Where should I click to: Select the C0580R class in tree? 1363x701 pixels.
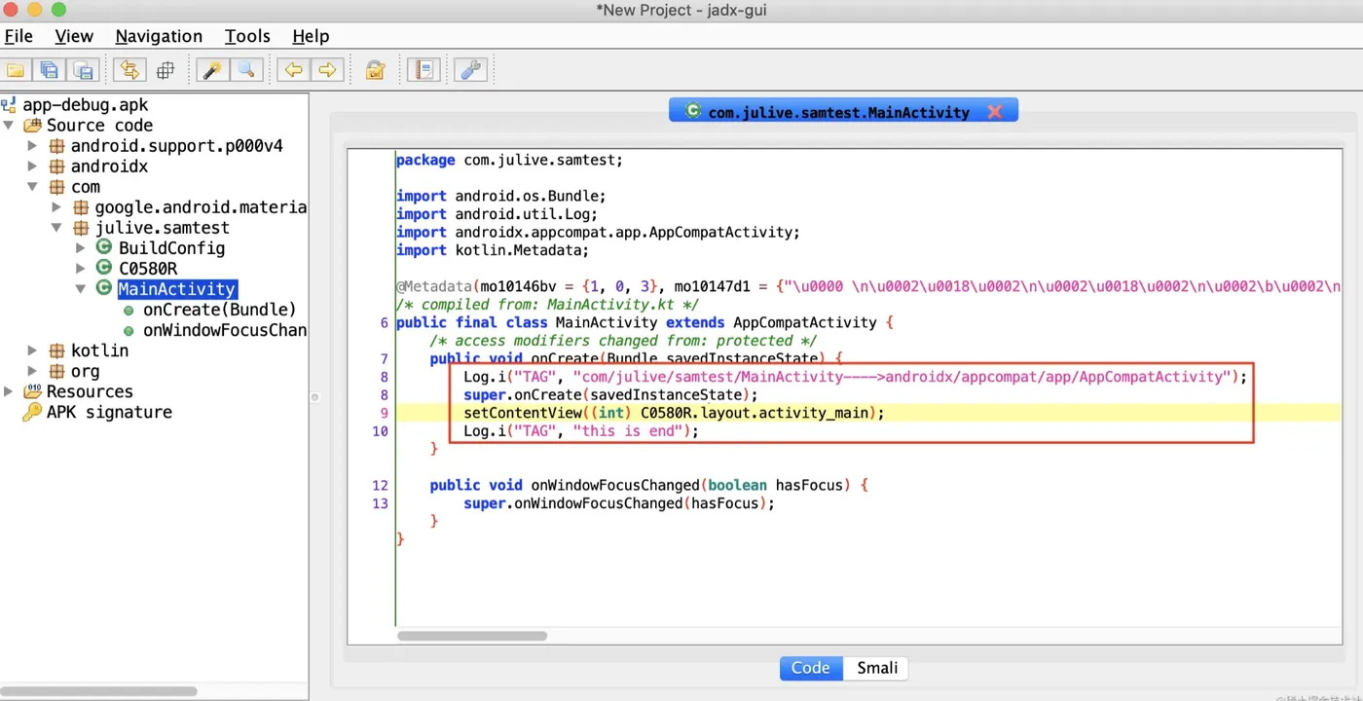(148, 269)
